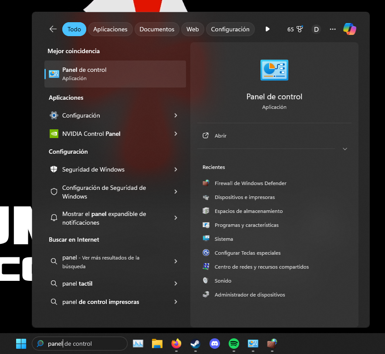Screen dimensions: 385x354
Task: Click the small Panel de control icon in best match
Action: coord(54,74)
